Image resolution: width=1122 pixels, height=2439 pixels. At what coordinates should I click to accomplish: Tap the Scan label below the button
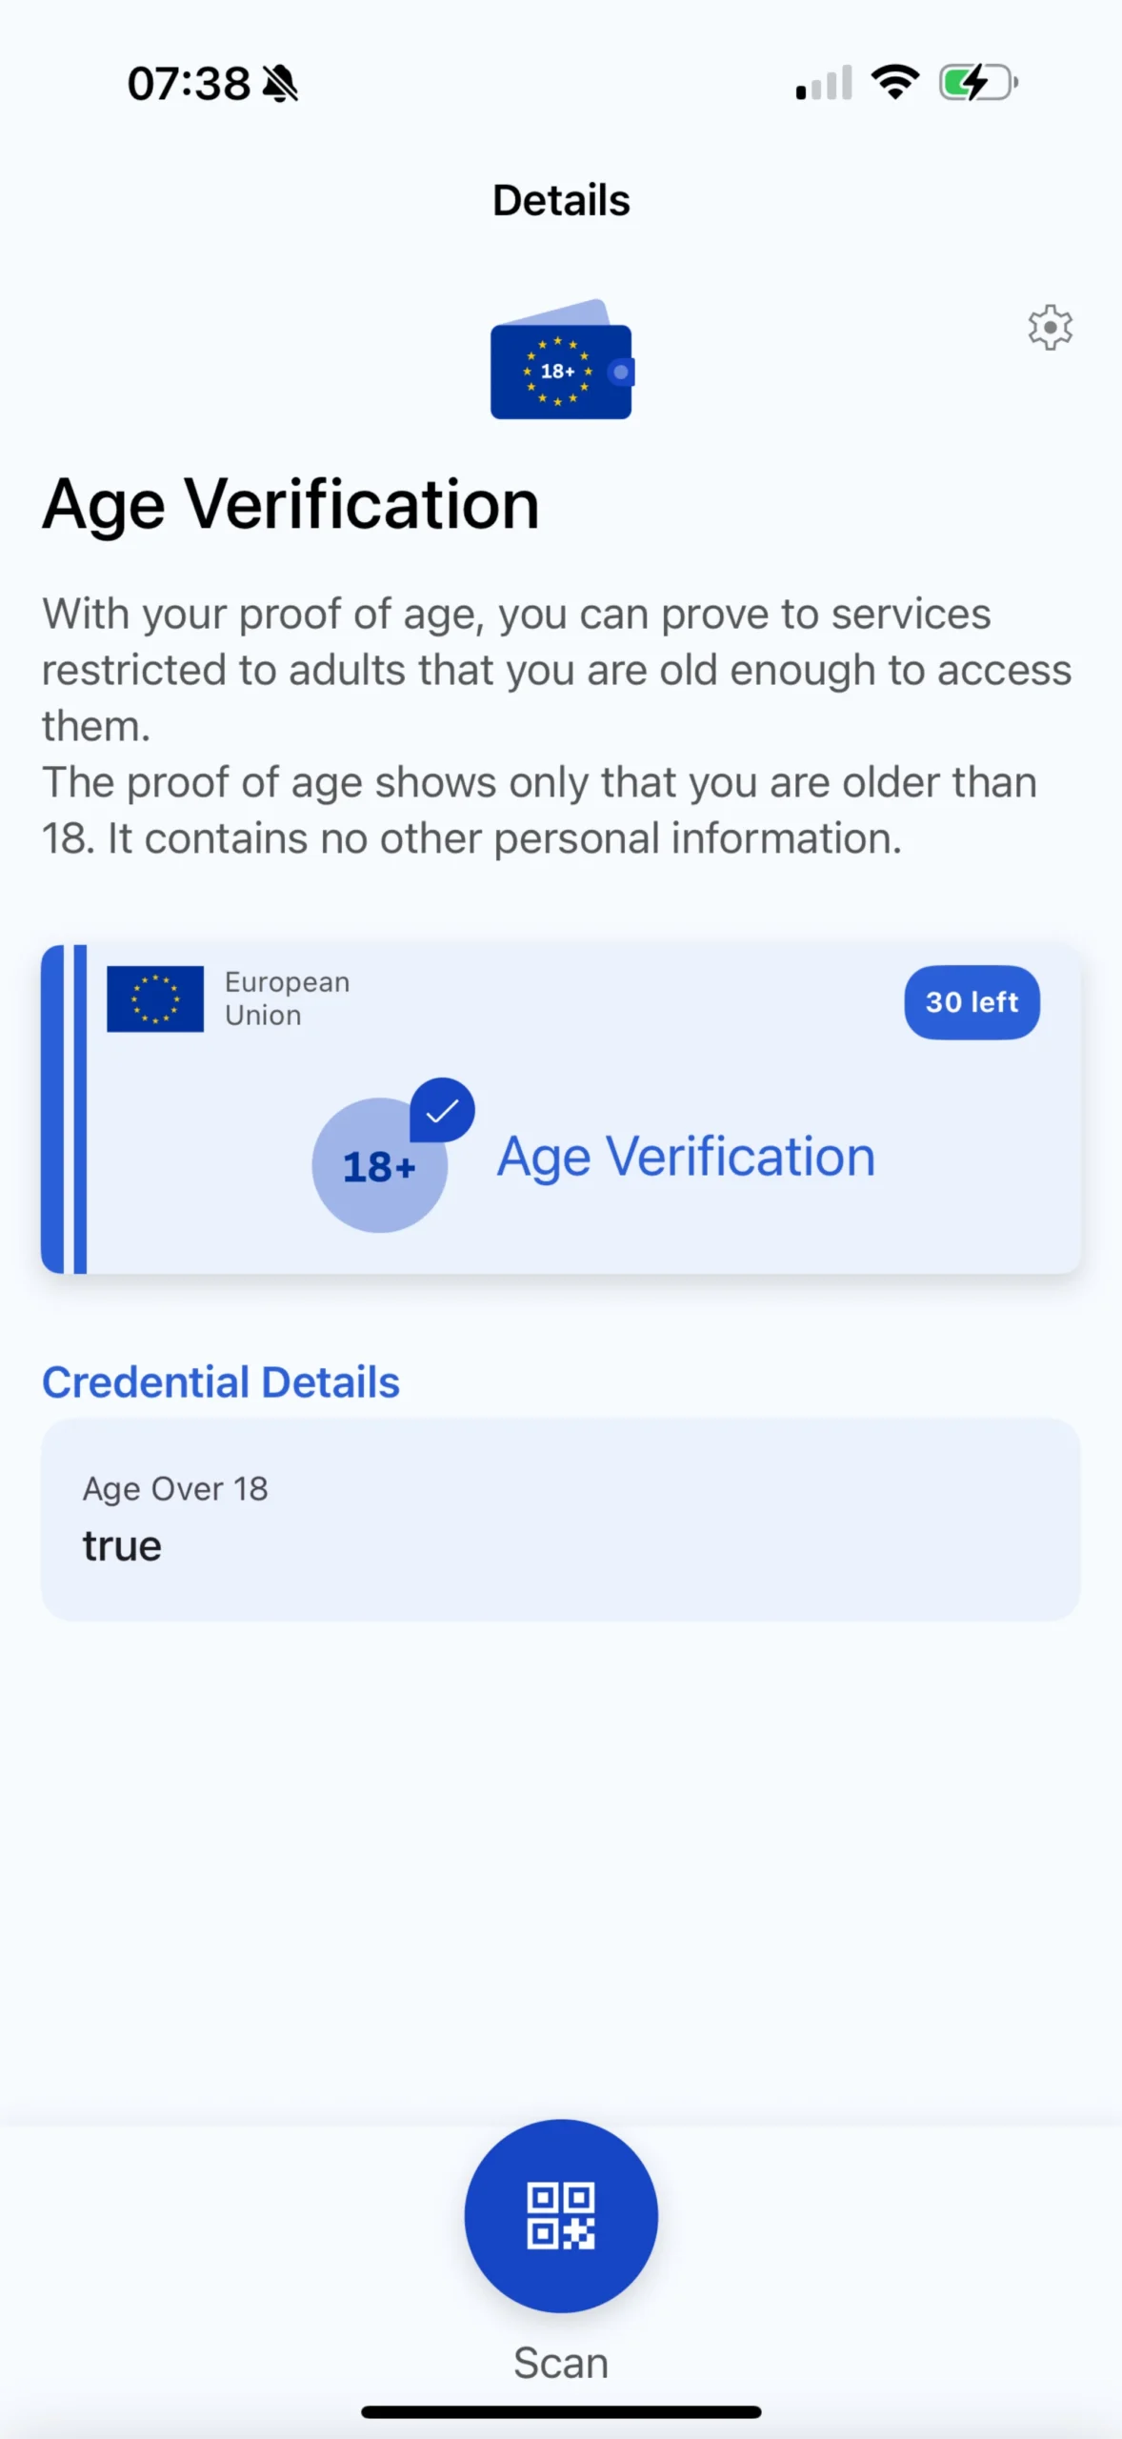(561, 2363)
